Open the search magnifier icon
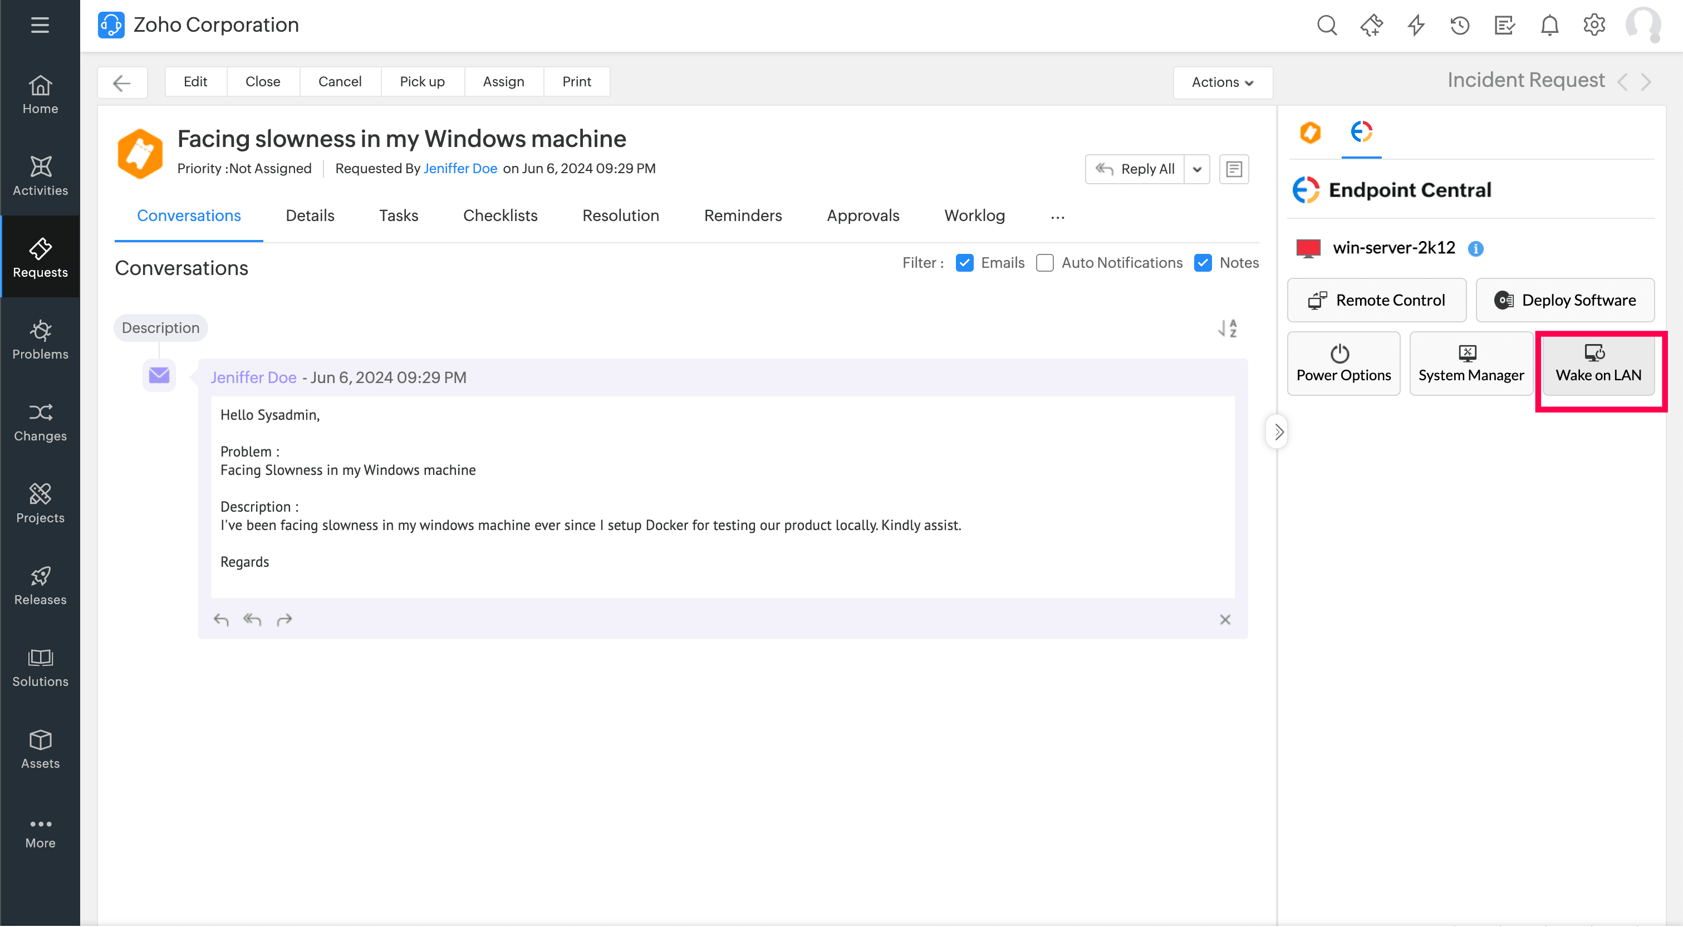This screenshot has width=1683, height=927. (1327, 26)
